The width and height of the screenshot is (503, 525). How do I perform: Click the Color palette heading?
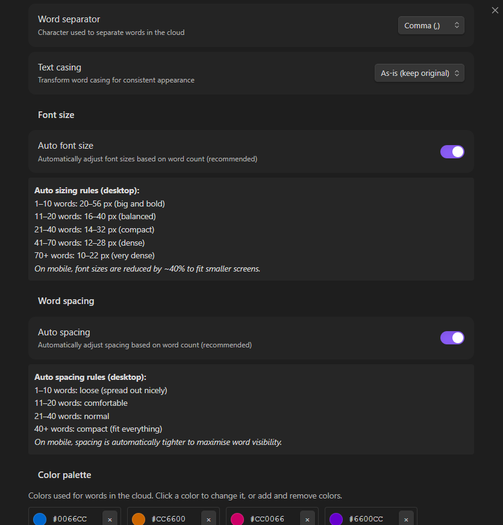(64, 474)
